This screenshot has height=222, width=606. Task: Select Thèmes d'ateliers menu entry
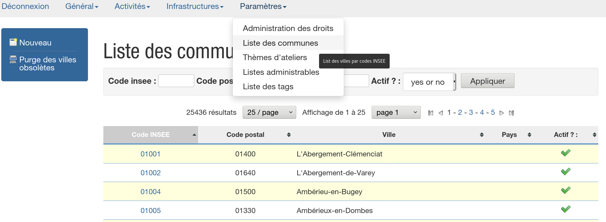pos(275,58)
